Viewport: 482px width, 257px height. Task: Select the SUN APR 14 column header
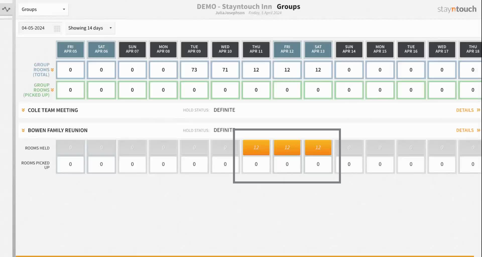pyautogui.click(x=349, y=49)
